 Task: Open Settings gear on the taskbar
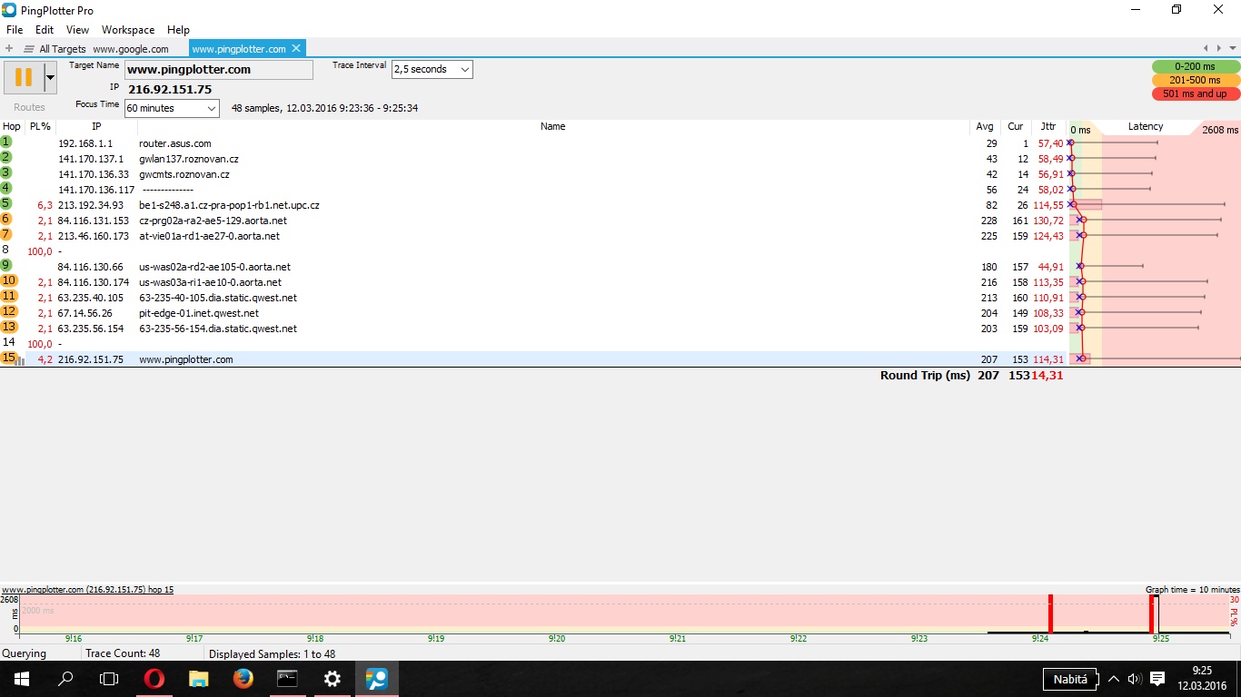pos(332,679)
